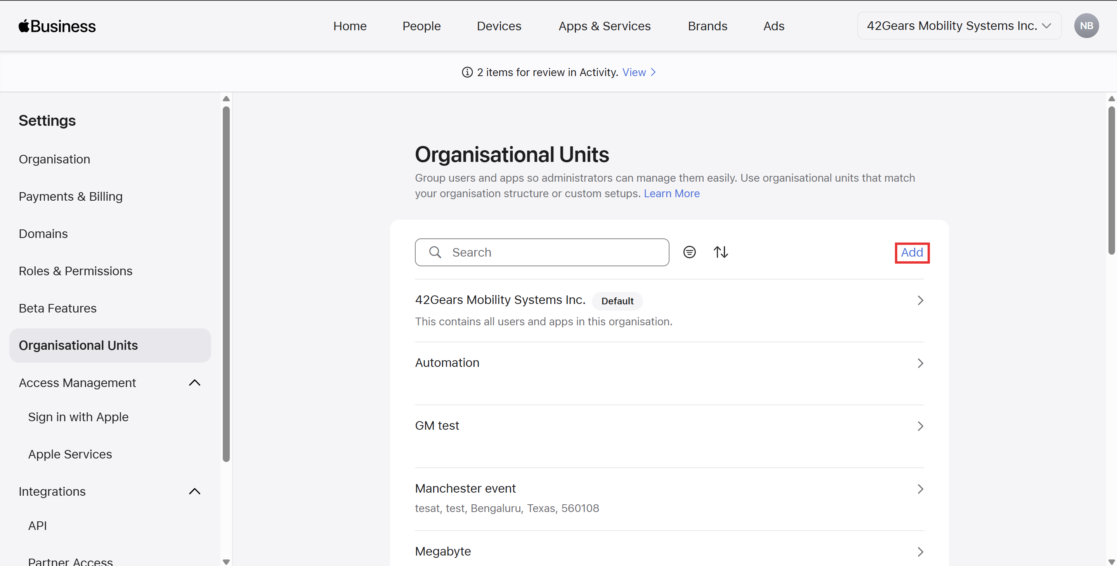Click the Apple Business logo
Image resolution: width=1117 pixels, height=566 pixels.
[x=57, y=26]
